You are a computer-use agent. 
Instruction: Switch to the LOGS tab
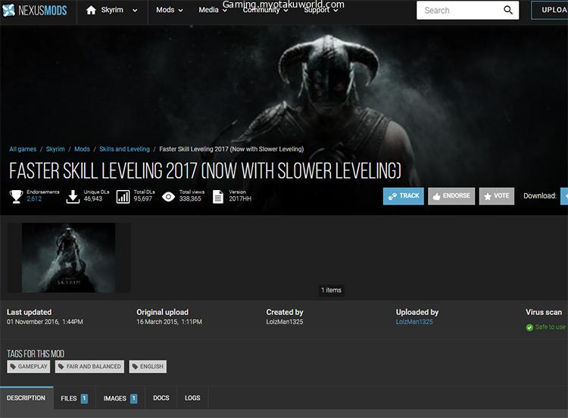[192, 398]
